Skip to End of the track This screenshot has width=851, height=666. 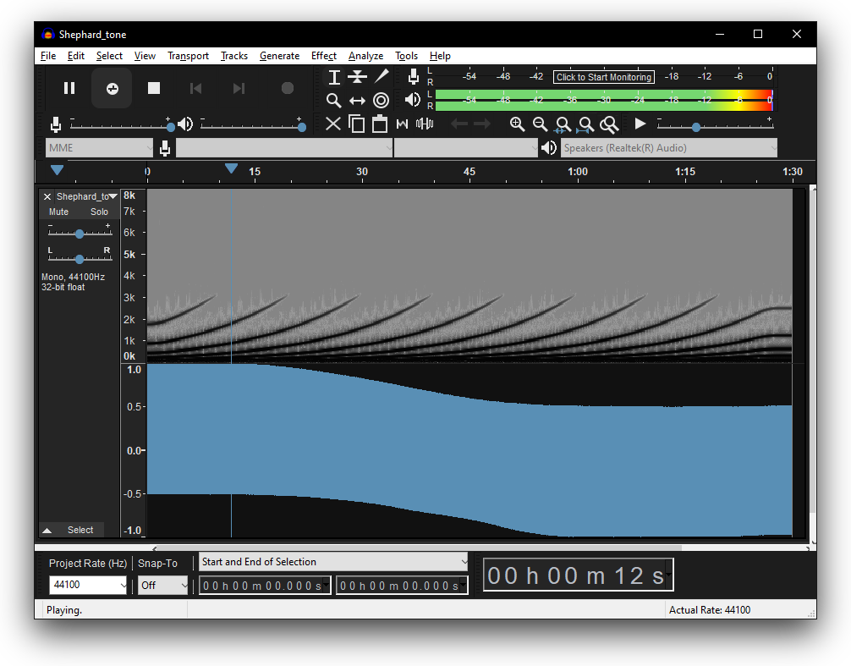pos(239,88)
